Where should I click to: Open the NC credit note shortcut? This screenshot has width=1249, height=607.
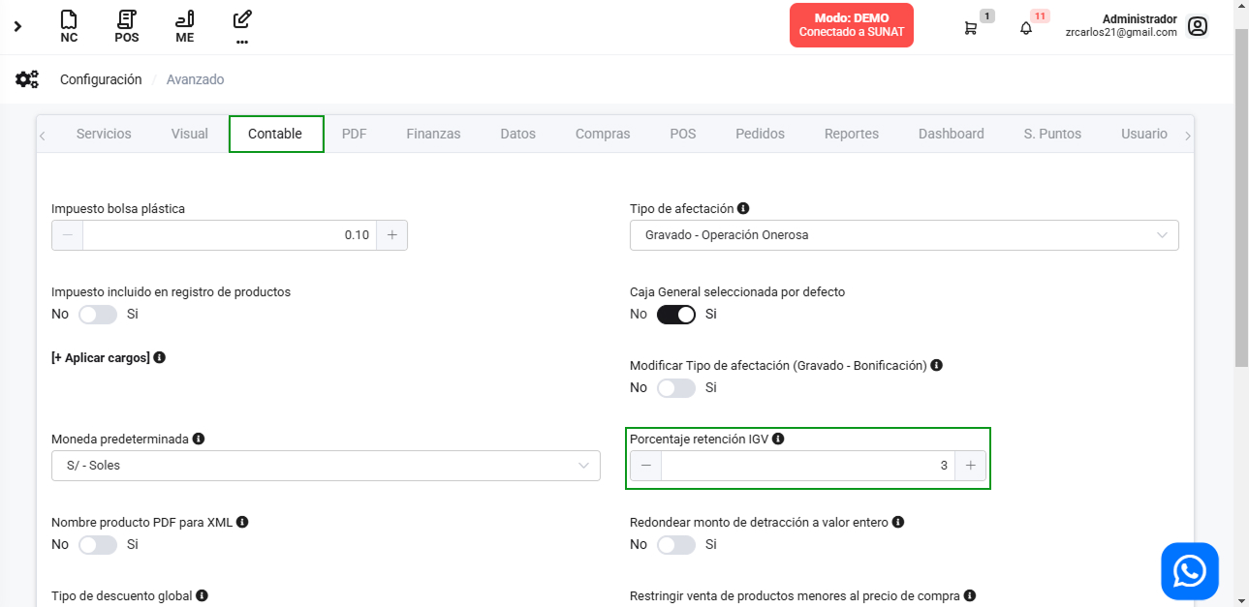pyautogui.click(x=69, y=26)
